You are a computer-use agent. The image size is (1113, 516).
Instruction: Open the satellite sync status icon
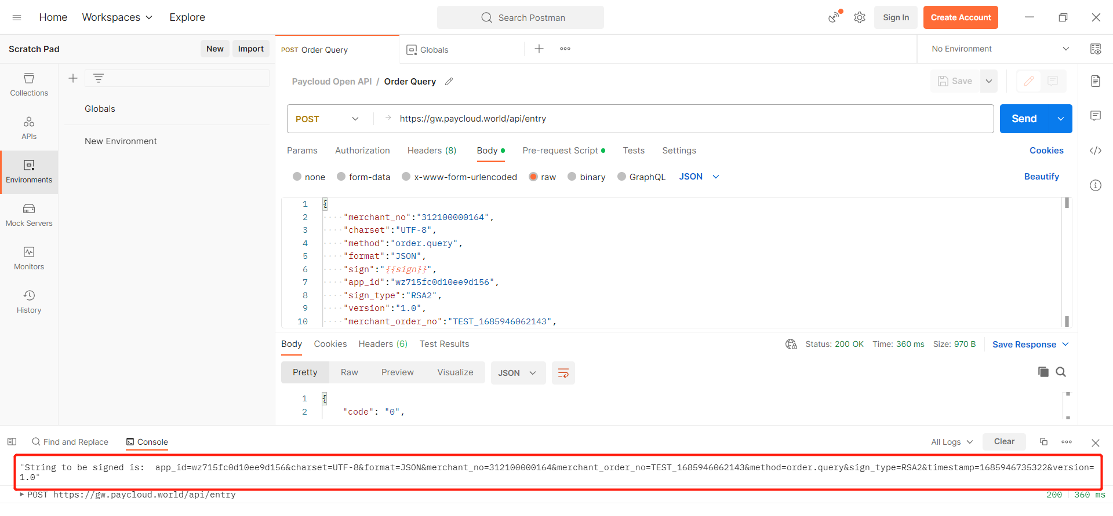pos(834,17)
